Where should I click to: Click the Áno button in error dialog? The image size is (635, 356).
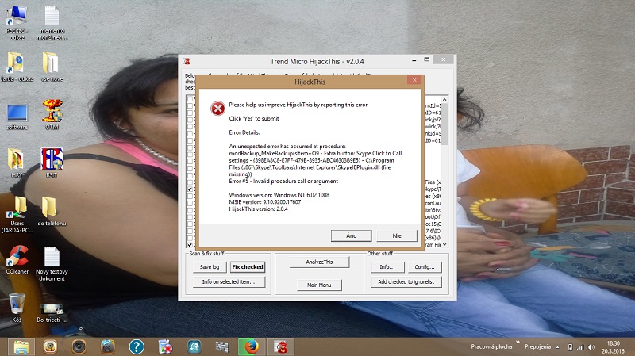(x=352, y=235)
